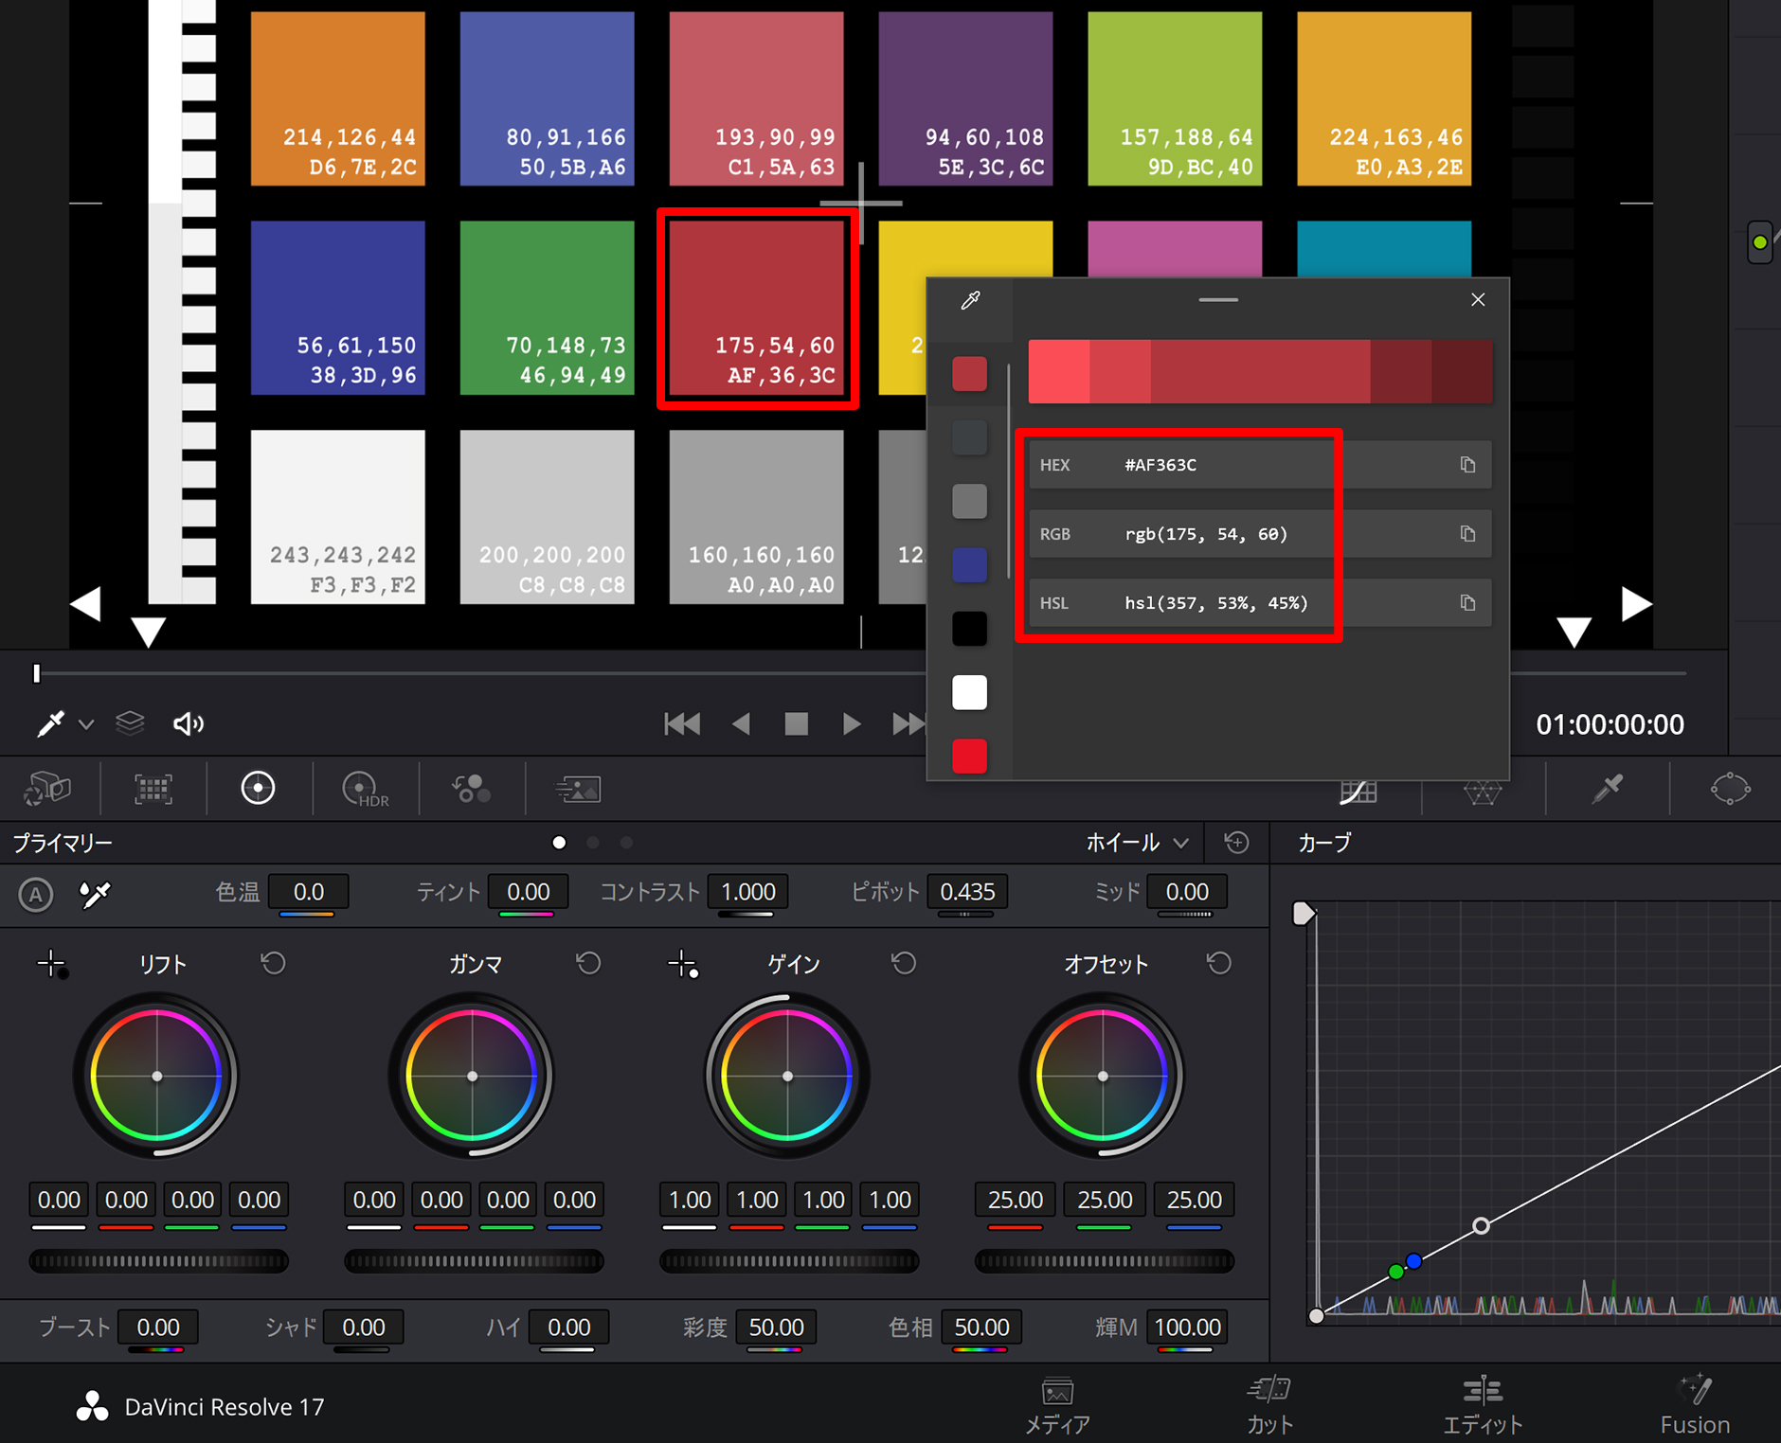Switch to the カット page
Viewport: 1781px width, 1443px height.
click(x=1269, y=1405)
